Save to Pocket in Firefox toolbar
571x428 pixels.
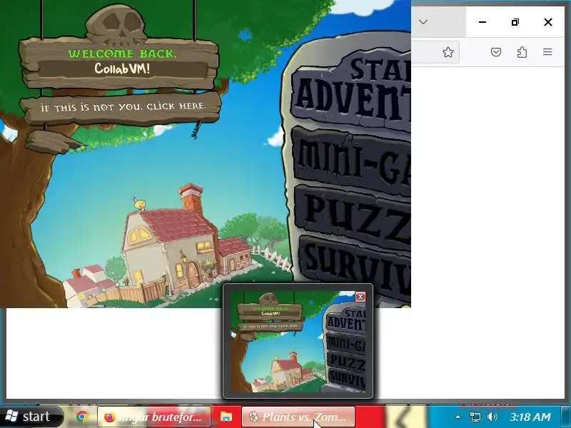[495, 52]
